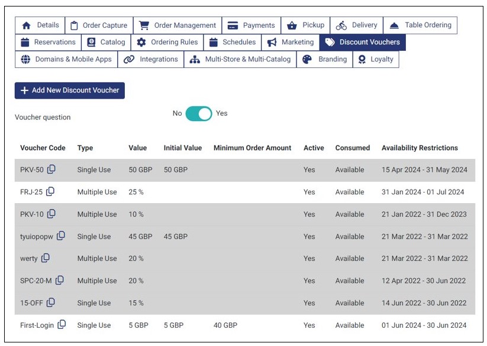Go to the Schedules tab
487x346 pixels.
click(x=233, y=42)
